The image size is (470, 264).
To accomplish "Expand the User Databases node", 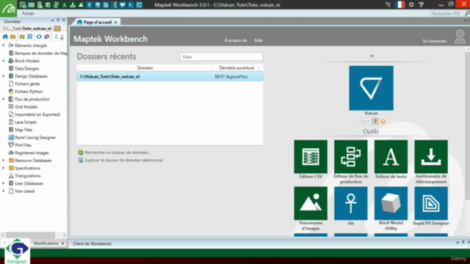I will (x=4, y=183).
